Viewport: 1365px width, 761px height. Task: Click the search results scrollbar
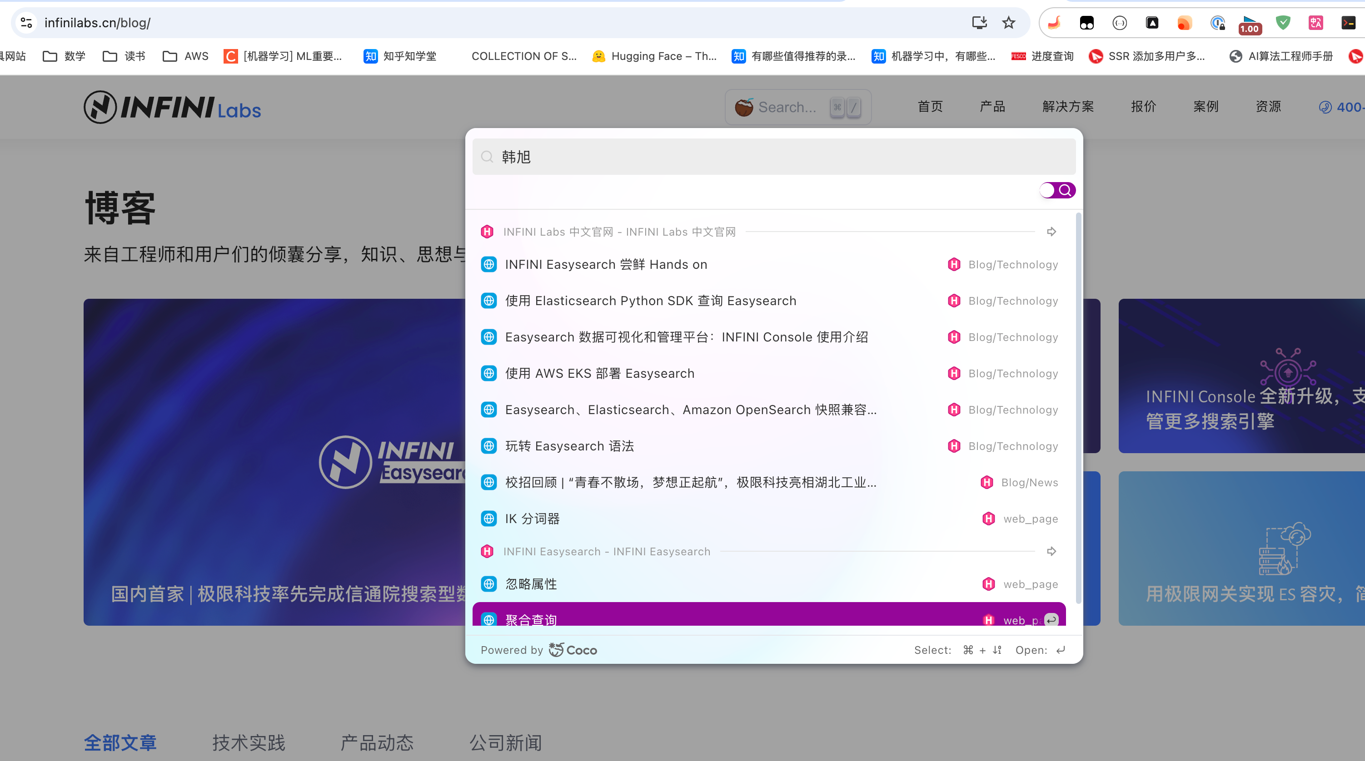pos(1078,408)
